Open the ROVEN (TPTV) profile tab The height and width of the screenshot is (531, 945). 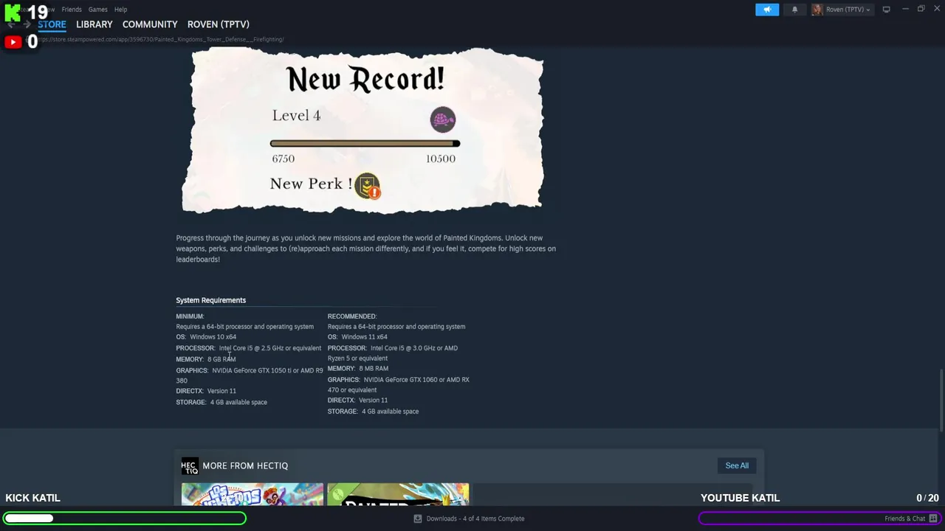(x=219, y=24)
